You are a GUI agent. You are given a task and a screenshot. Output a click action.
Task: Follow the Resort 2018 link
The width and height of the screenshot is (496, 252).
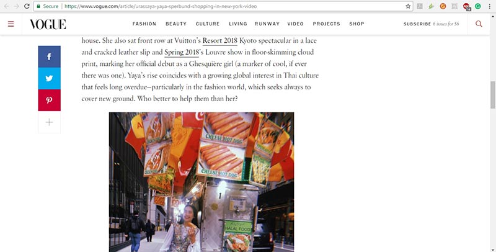tap(220, 41)
